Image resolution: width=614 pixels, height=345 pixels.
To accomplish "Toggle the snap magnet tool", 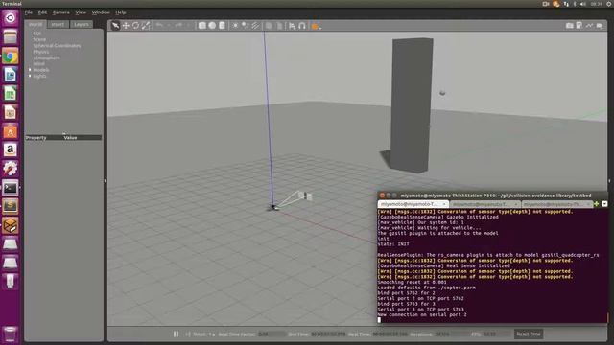I will pyautogui.click(x=302, y=26).
